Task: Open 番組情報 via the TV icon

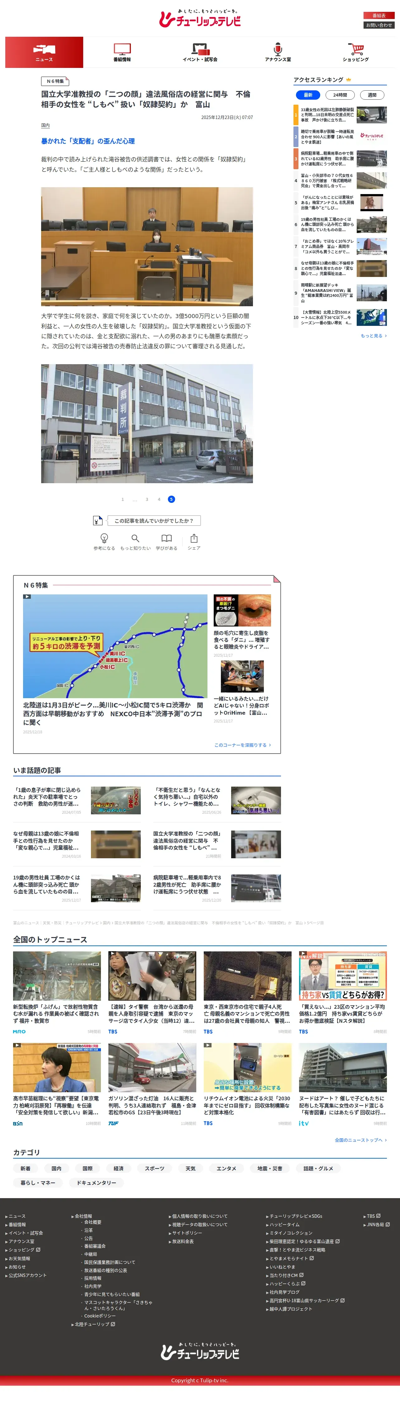Action: 122,49
